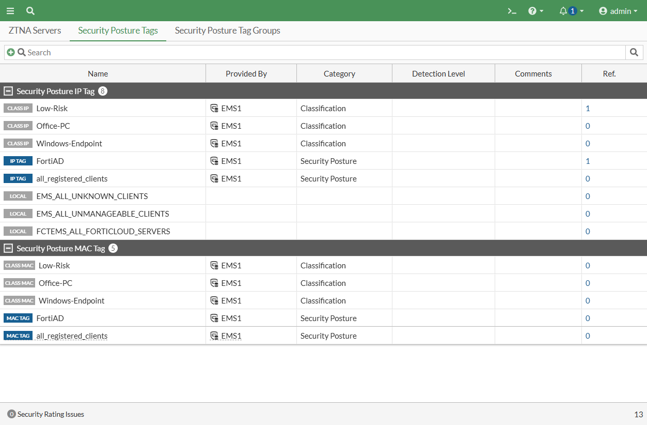Open the CLI console icon

pyautogui.click(x=512, y=11)
